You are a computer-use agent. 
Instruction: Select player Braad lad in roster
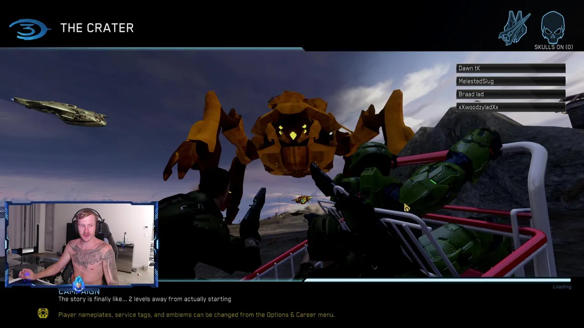pos(511,94)
